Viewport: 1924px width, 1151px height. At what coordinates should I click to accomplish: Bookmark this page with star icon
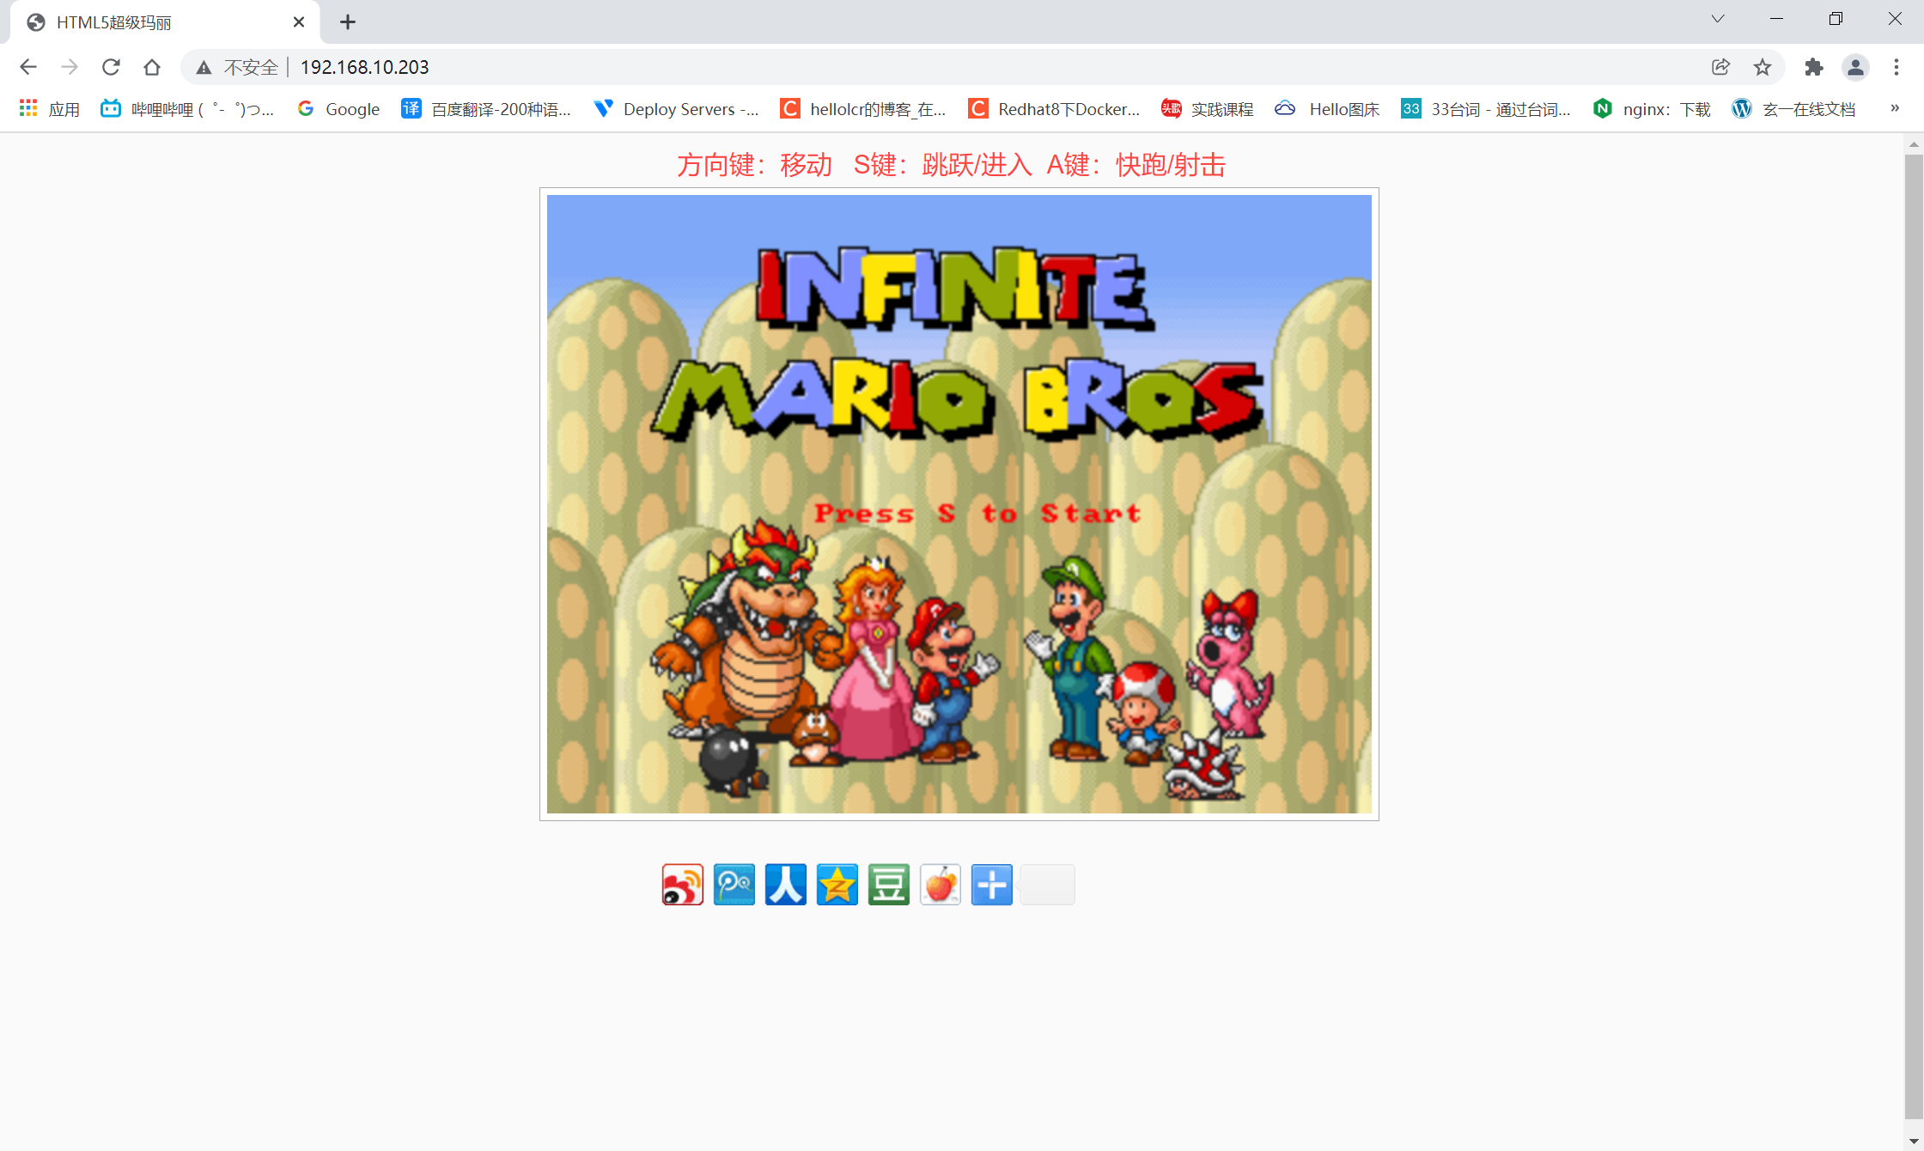click(x=1763, y=67)
